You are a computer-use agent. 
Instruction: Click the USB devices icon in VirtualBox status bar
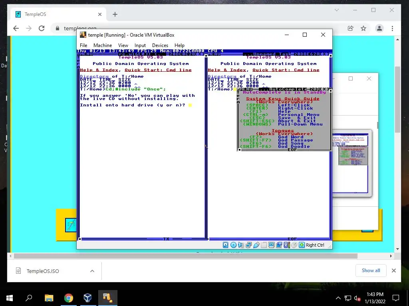pos(256,245)
